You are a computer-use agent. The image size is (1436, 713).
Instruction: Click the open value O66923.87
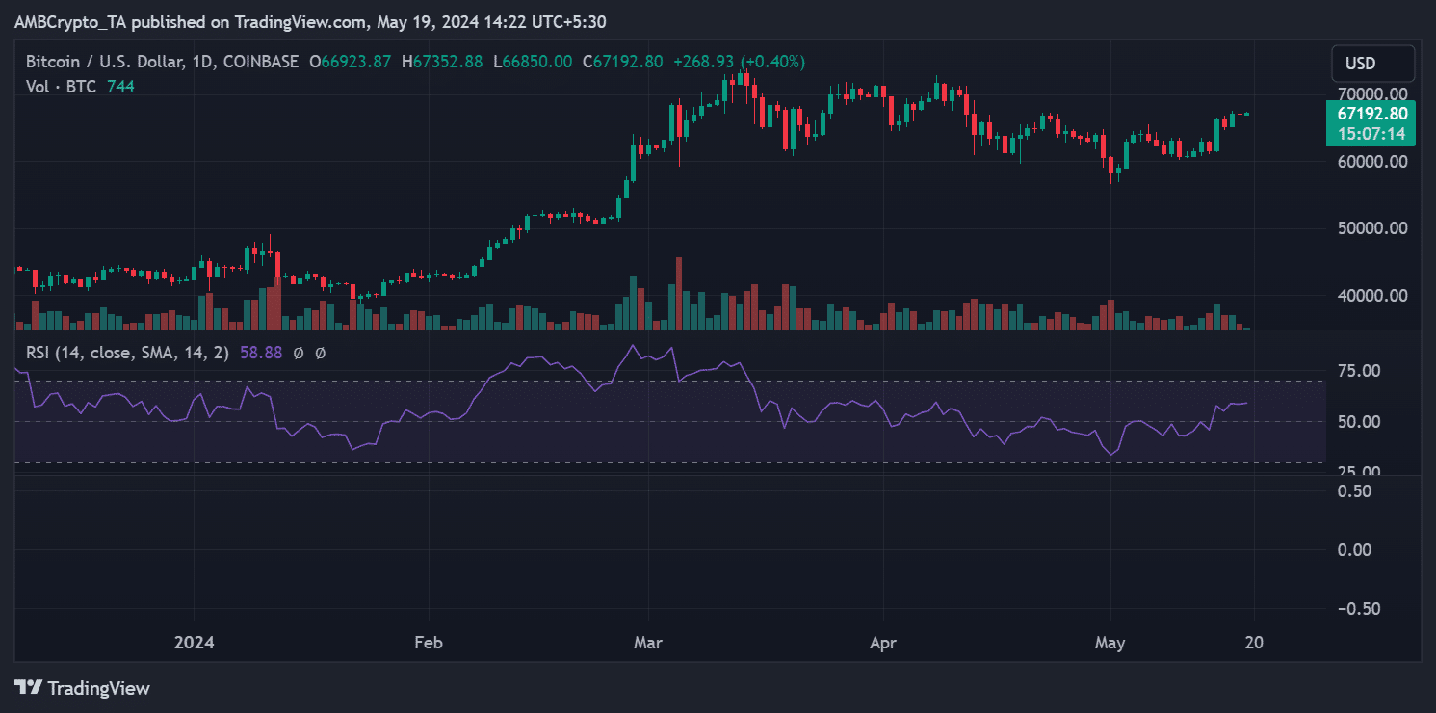coord(350,62)
